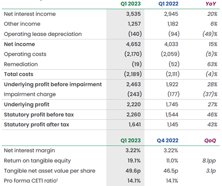Select the (49)% YoY figure
222x186 pixels.
tap(210, 34)
